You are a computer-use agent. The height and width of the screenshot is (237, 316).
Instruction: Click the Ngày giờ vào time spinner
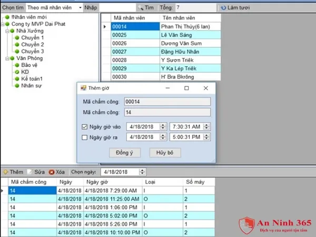pyautogui.click(x=207, y=126)
